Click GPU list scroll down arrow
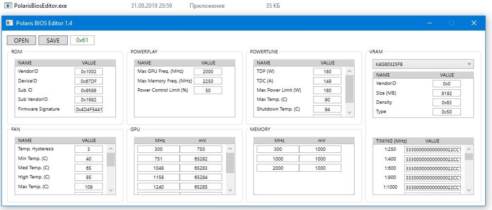The height and width of the screenshot is (210, 492). tap(230, 190)
